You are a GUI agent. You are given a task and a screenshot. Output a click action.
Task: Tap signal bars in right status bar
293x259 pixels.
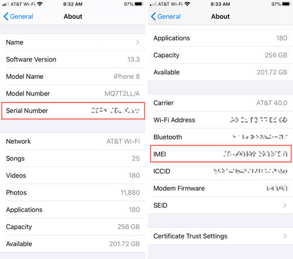click(153, 4)
